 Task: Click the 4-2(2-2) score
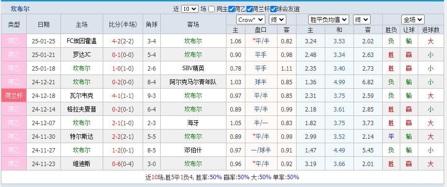click(123, 41)
